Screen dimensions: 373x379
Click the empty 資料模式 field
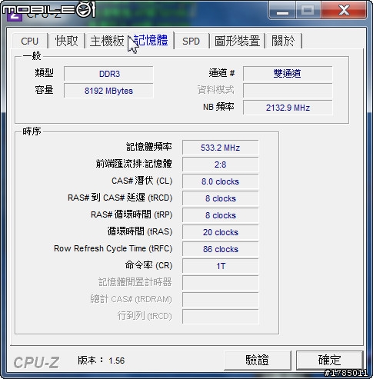[288, 91]
